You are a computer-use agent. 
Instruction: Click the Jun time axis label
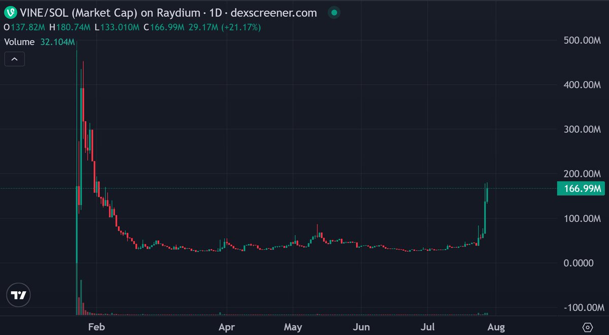point(360,327)
